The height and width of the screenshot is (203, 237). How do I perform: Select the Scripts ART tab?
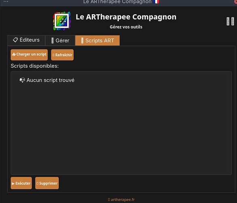97,41
